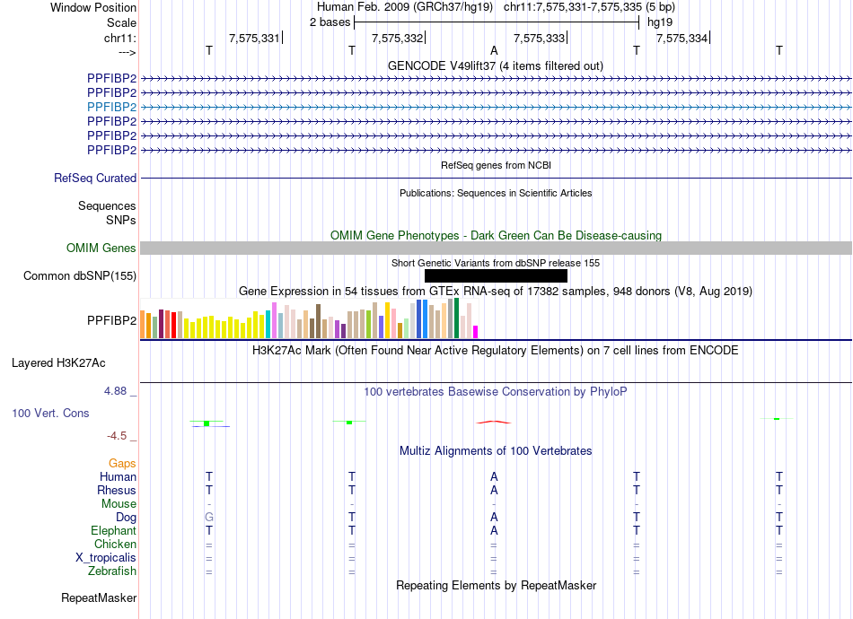Image resolution: width=853 pixels, height=619 pixels.
Task: Click the PPFIBP2 label beside GTEx chart
Action: coord(111,320)
